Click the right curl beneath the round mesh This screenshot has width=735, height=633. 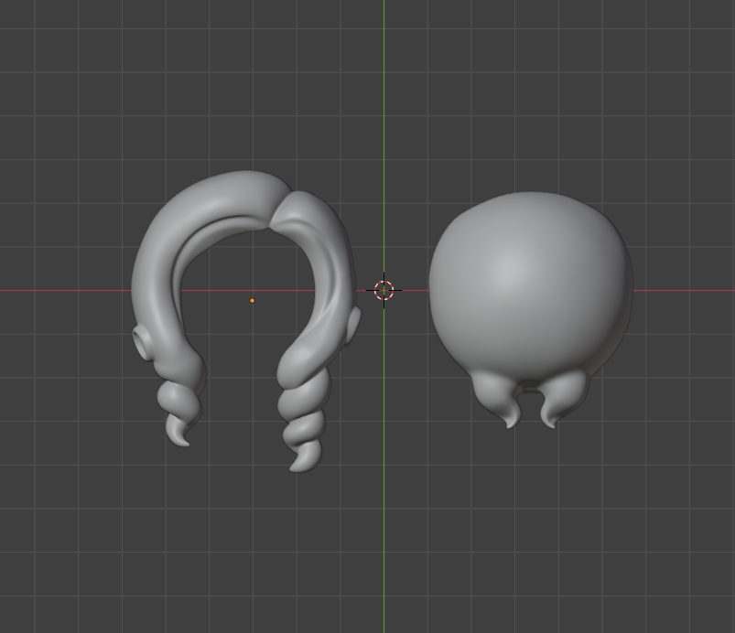[560, 401]
